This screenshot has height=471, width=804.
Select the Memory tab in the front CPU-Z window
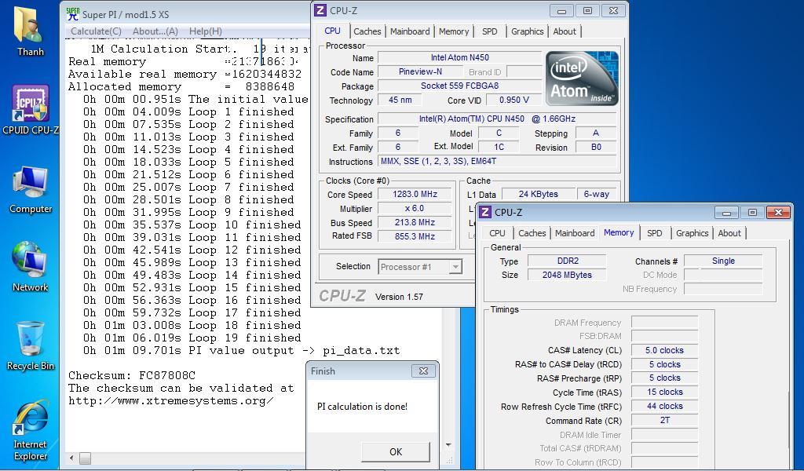tap(619, 232)
